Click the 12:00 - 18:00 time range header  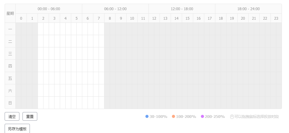point(182,9)
